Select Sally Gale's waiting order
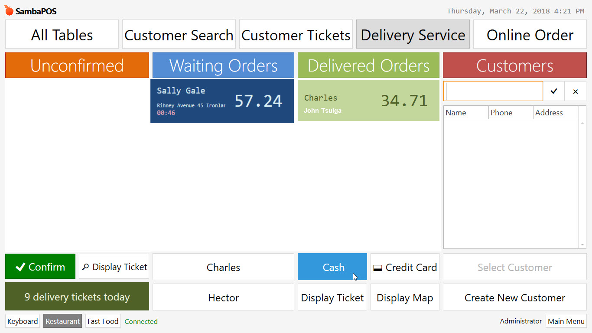 pyautogui.click(x=222, y=100)
